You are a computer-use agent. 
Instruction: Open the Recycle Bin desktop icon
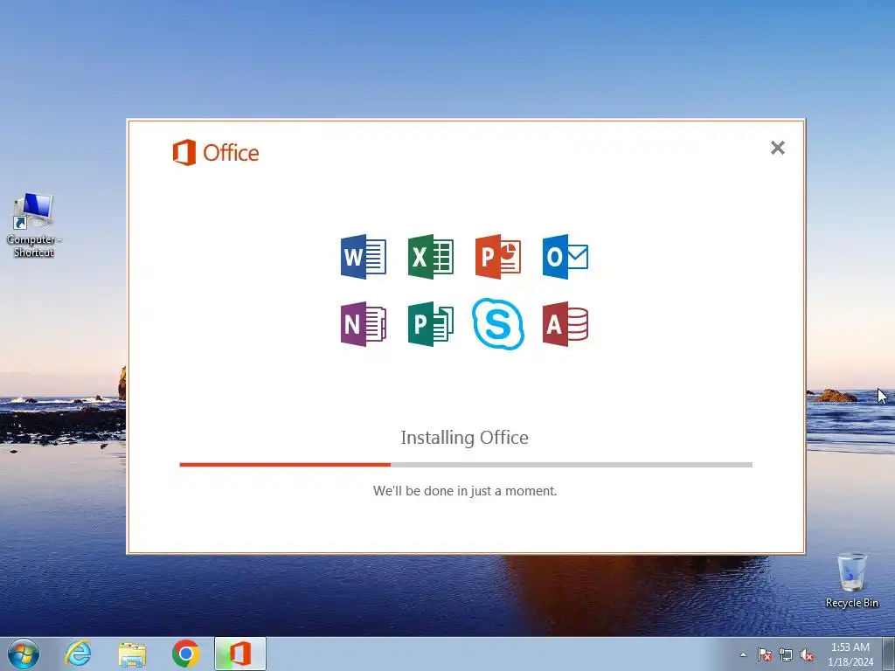coord(851,580)
